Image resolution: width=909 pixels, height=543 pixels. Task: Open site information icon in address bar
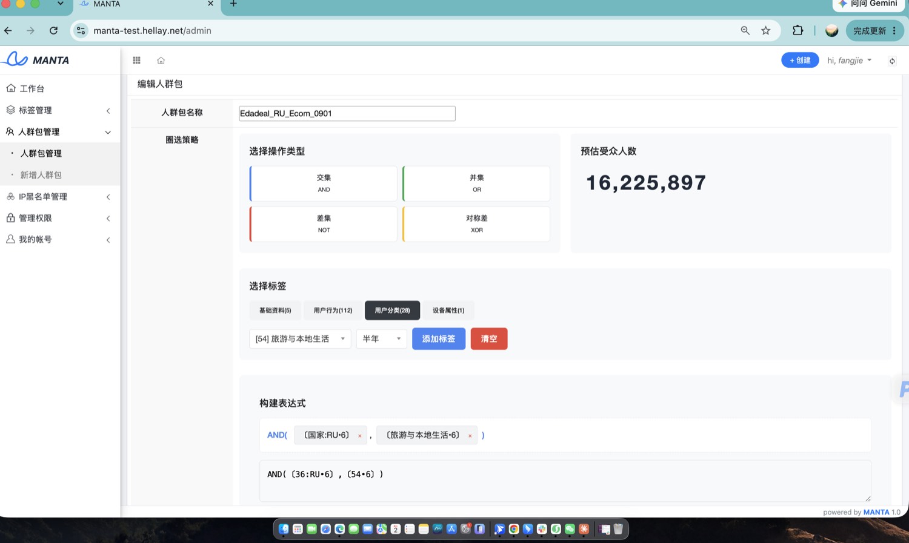coord(81,30)
